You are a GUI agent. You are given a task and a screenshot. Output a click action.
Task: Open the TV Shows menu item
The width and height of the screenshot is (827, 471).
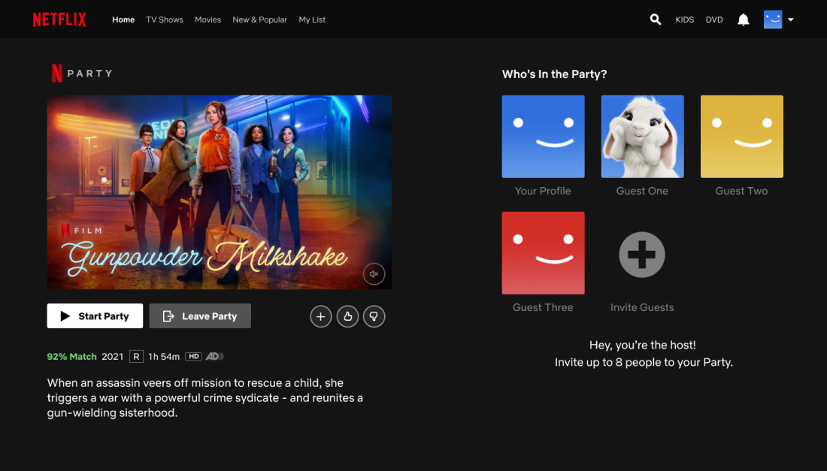point(165,20)
